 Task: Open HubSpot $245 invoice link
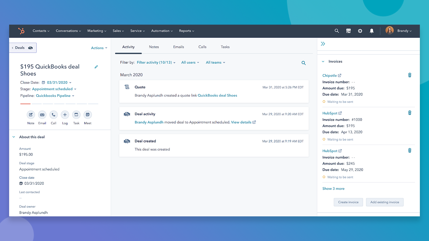(332, 151)
